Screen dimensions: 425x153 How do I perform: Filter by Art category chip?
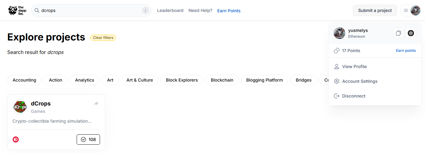coord(110,80)
